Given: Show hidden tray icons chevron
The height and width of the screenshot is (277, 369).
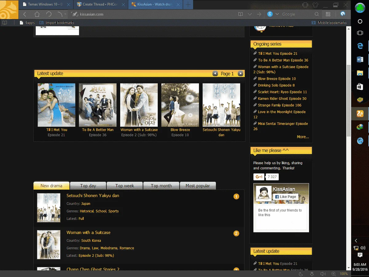Looking at the screenshot, I should tap(356, 240).
